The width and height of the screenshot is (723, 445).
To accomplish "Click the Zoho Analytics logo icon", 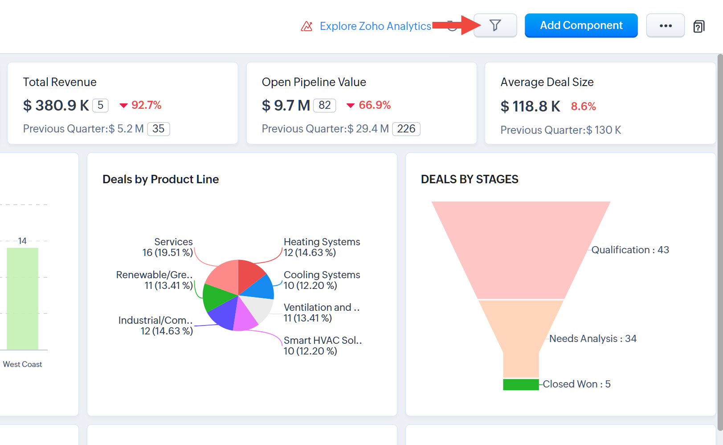I will [x=306, y=26].
